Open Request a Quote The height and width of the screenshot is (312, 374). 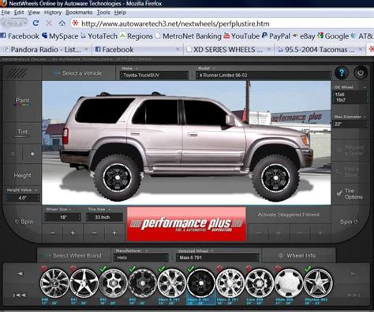click(351, 150)
